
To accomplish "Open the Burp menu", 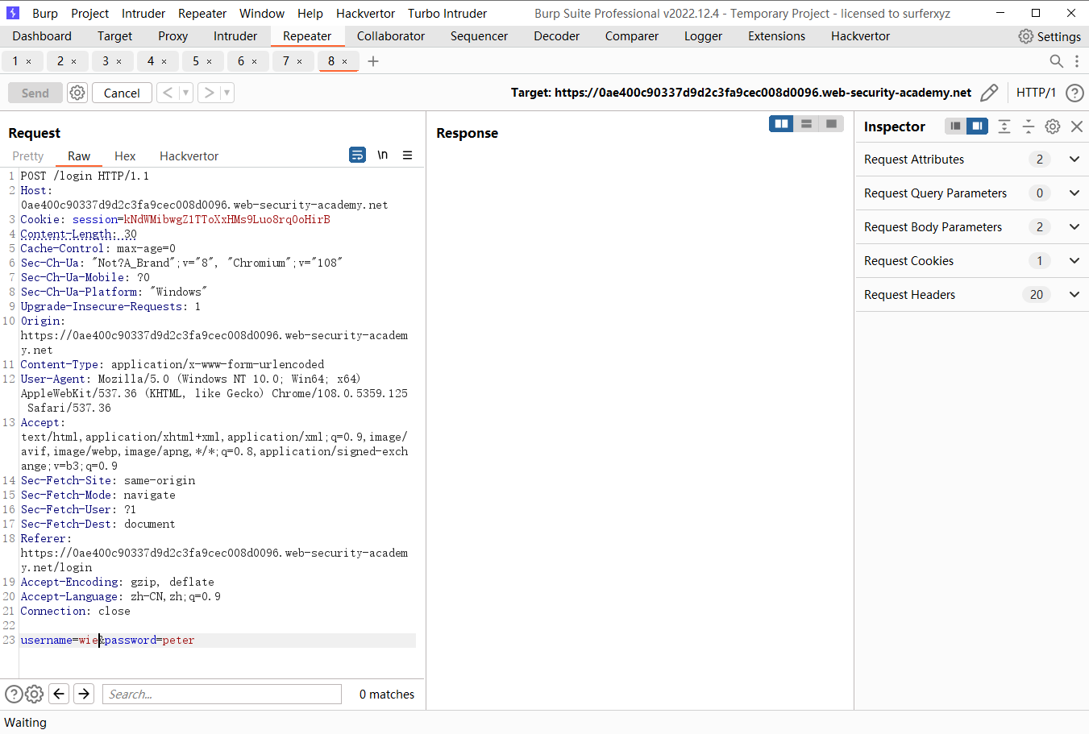I will click(x=45, y=14).
